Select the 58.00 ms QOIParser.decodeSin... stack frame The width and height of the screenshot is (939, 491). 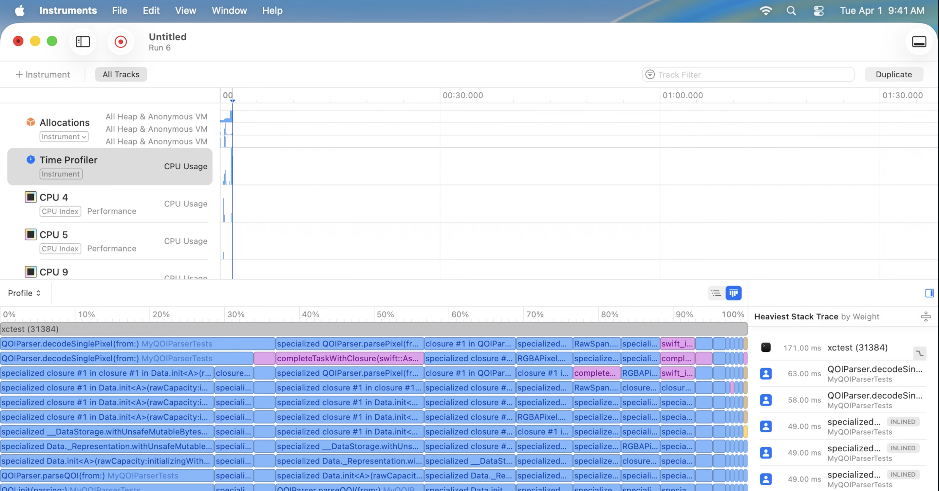[x=843, y=400]
